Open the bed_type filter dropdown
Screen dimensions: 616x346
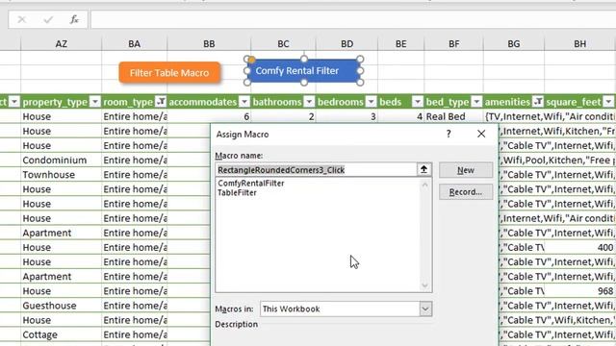476,102
